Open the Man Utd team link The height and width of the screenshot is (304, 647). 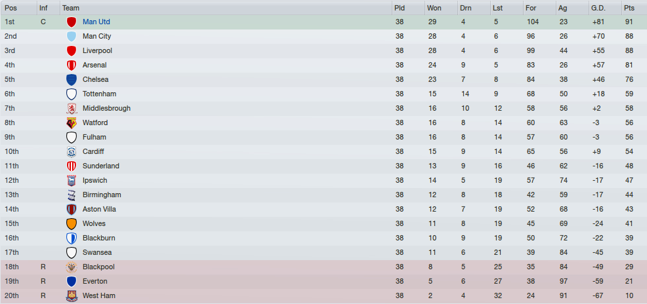pos(96,22)
